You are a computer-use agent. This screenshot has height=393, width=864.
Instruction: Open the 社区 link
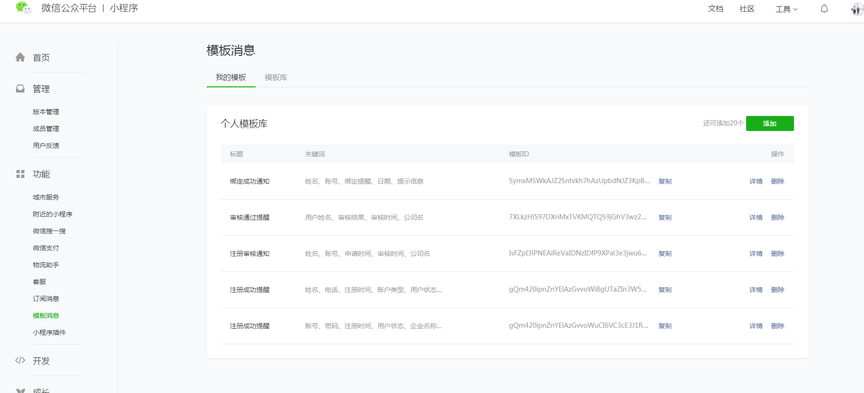[x=747, y=8]
